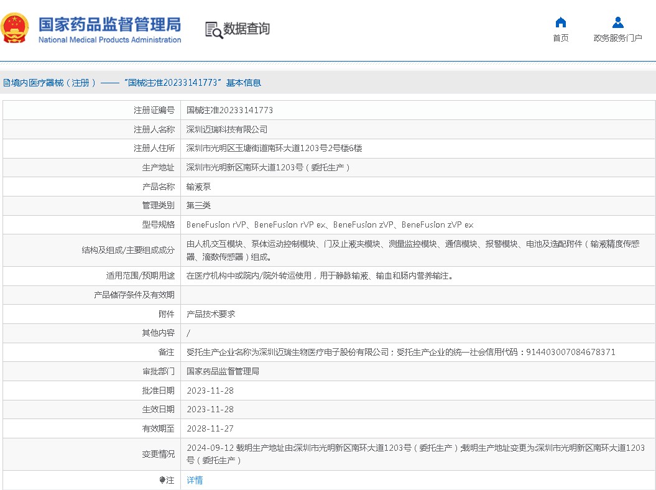Click the slash value in 其他内容 row
The height and width of the screenshot is (490, 656).
click(188, 333)
